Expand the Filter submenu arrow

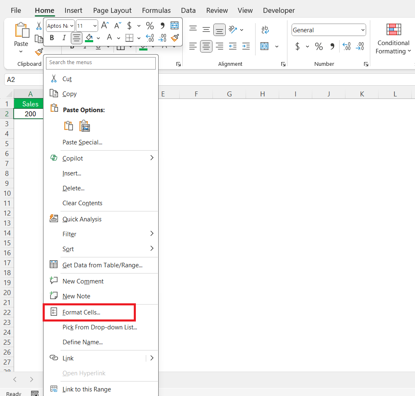coord(152,233)
